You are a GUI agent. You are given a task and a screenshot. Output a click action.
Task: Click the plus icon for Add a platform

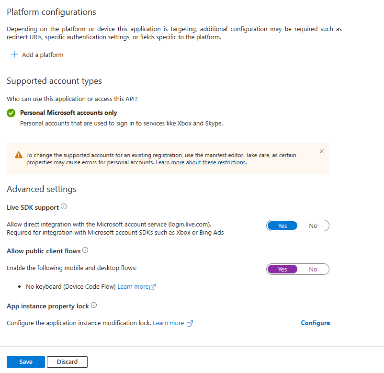(14, 55)
